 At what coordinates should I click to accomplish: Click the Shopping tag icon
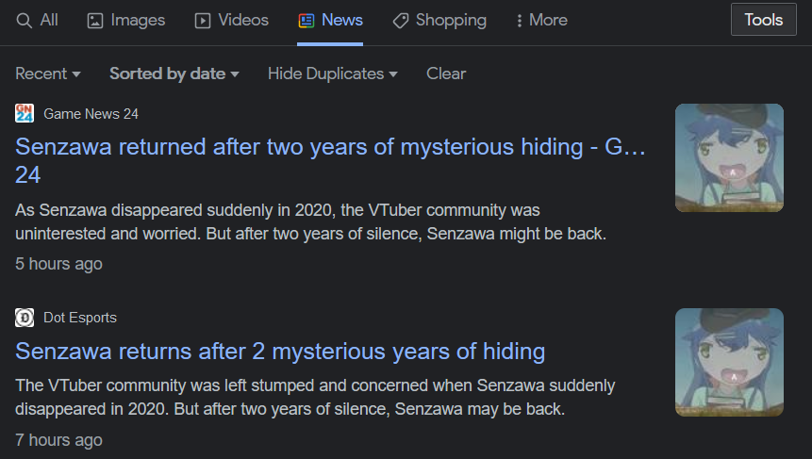401,20
